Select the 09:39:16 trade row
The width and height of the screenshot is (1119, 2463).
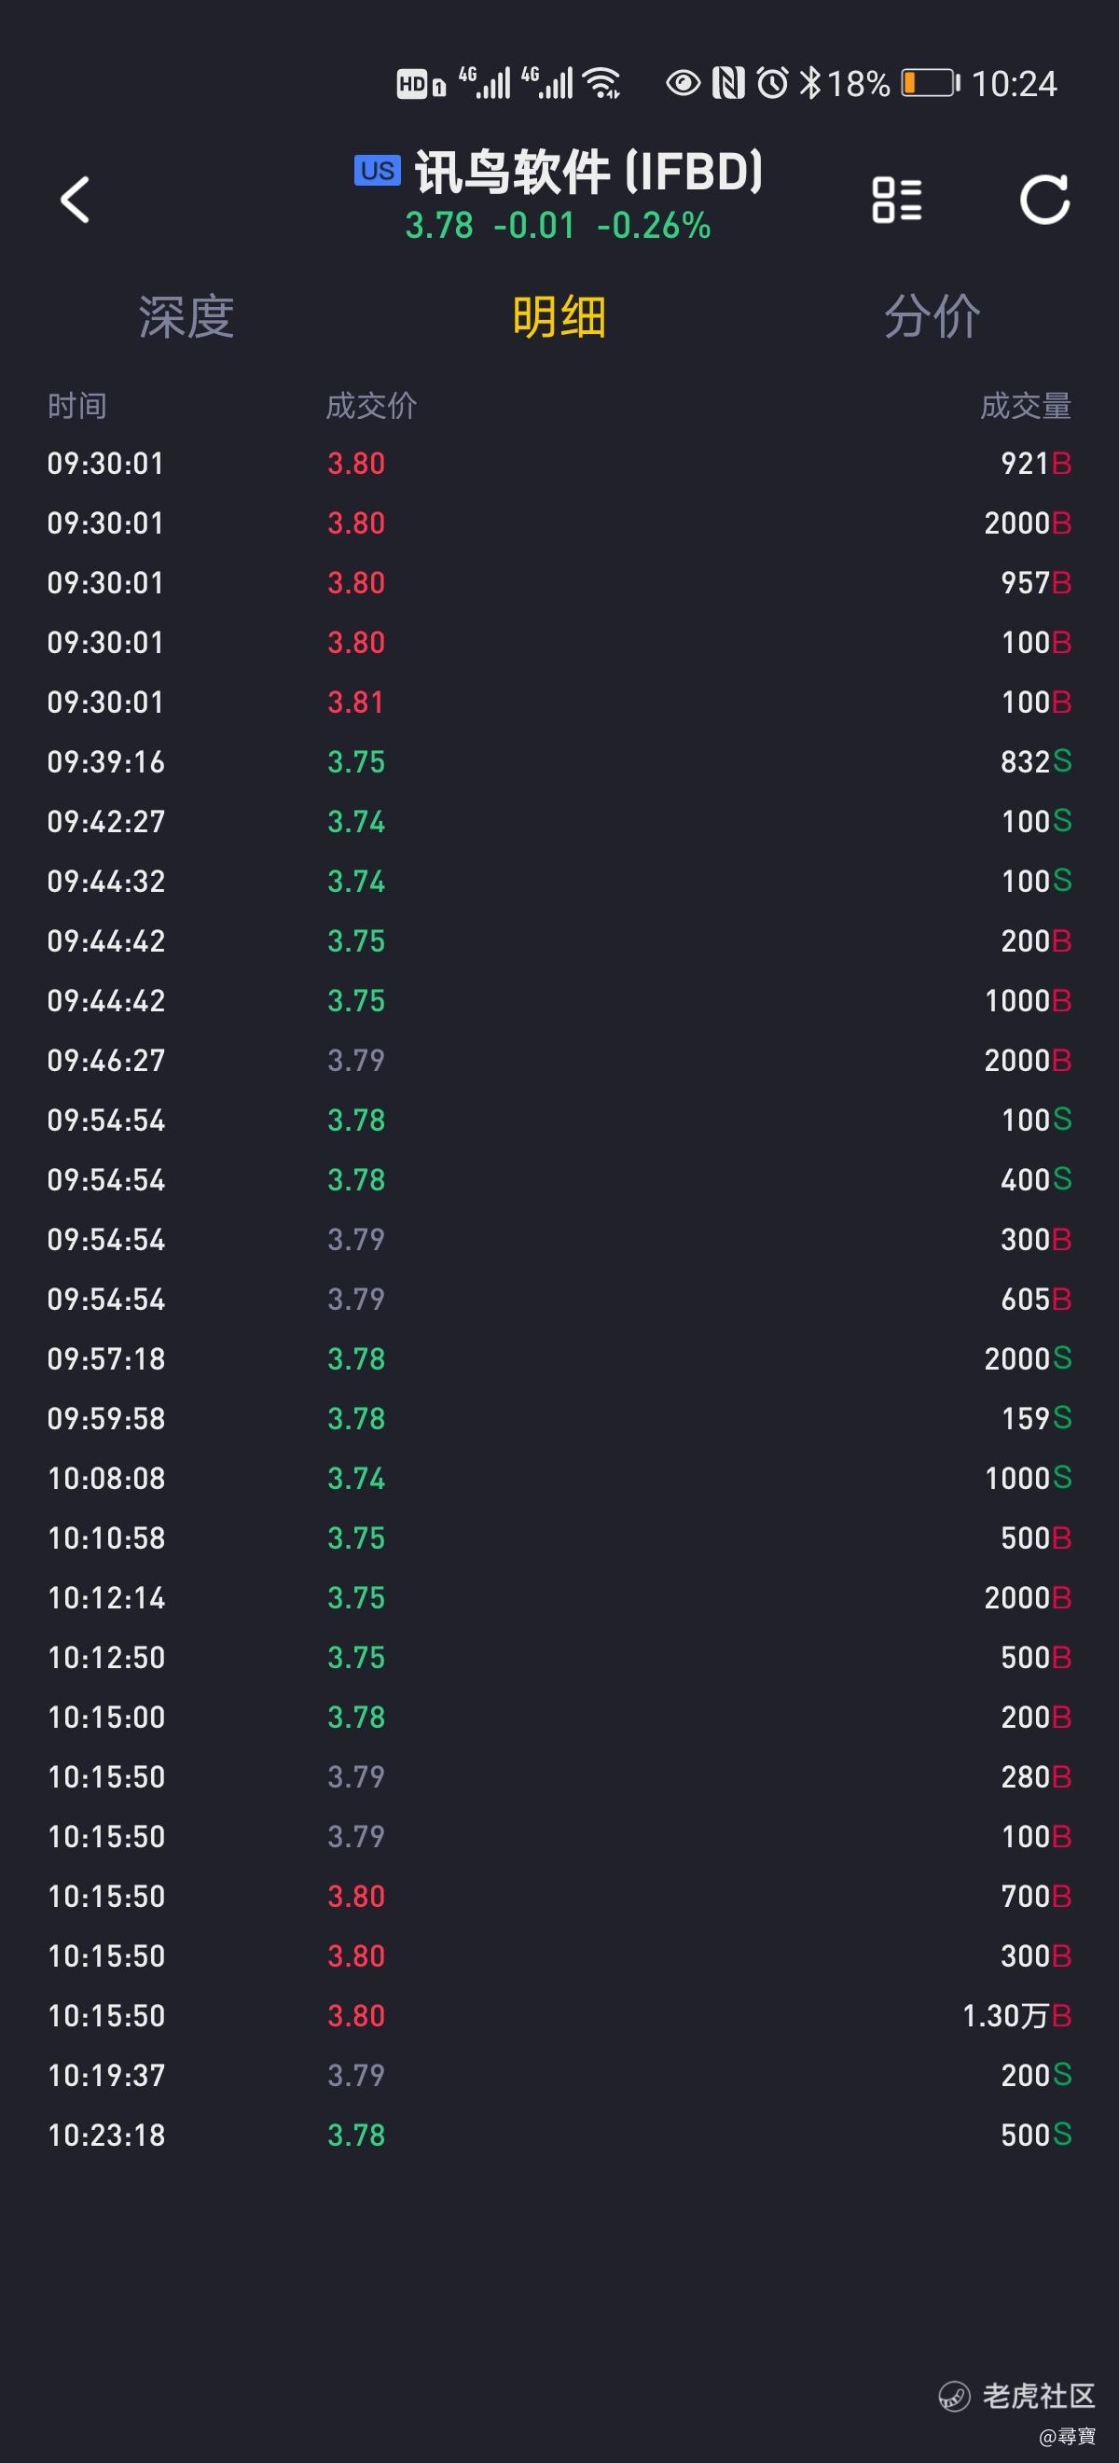(559, 762)
